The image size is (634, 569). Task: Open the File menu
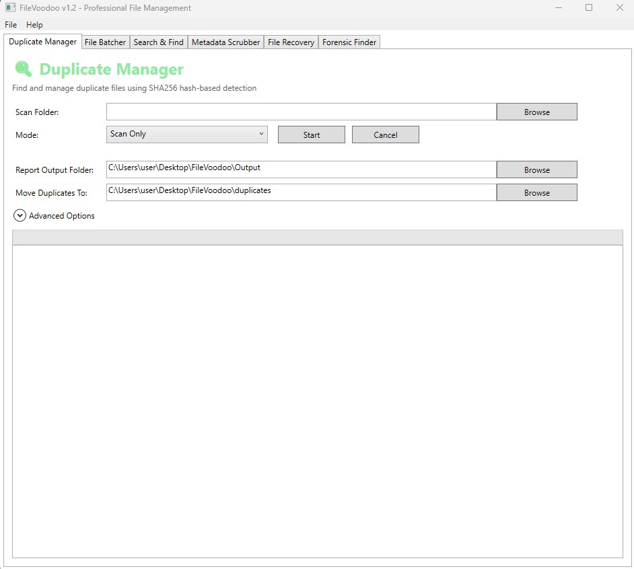coord(10,24)
